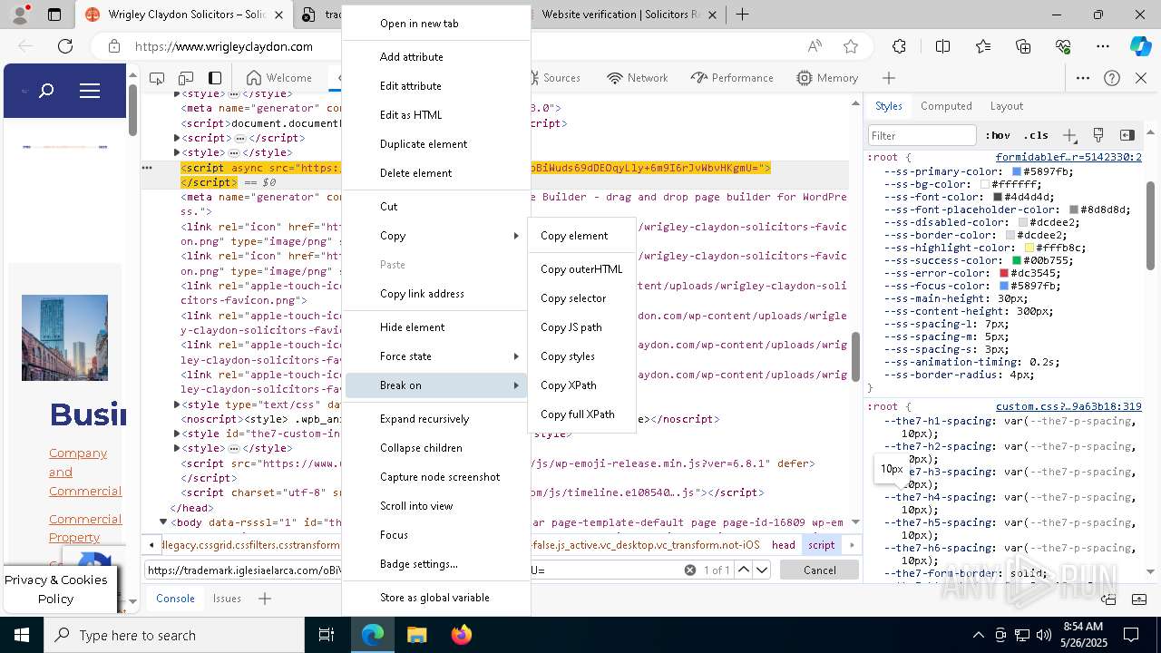The width and height of the screenshot is (1161, 653).
Task: Click the styles Filter input
Action: pos(922,135)
